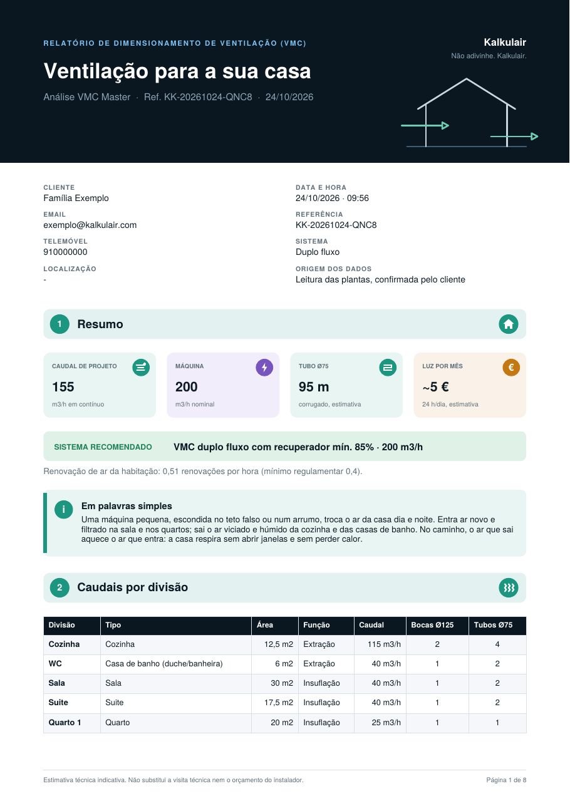Click the duct icon on the Tubo Ø75 card
The height and width of the screenshot is (806, 570).
tap(388, 368)
